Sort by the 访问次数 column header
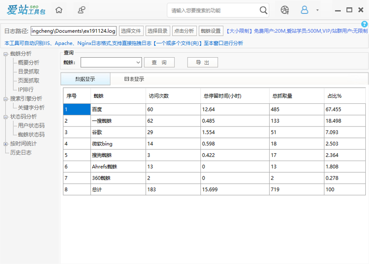The height and width of the screenshot is (264, 369). (173, 96)
